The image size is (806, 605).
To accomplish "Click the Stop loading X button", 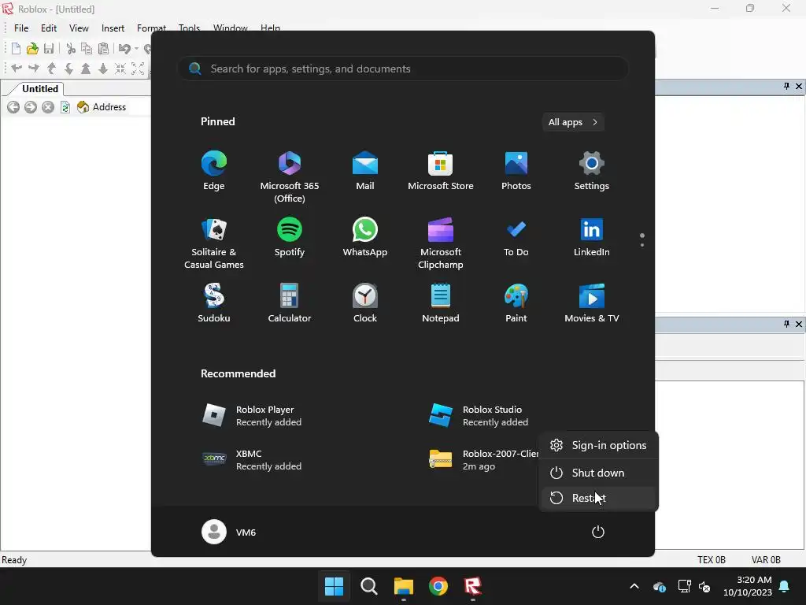I will [x=48, y=107].
